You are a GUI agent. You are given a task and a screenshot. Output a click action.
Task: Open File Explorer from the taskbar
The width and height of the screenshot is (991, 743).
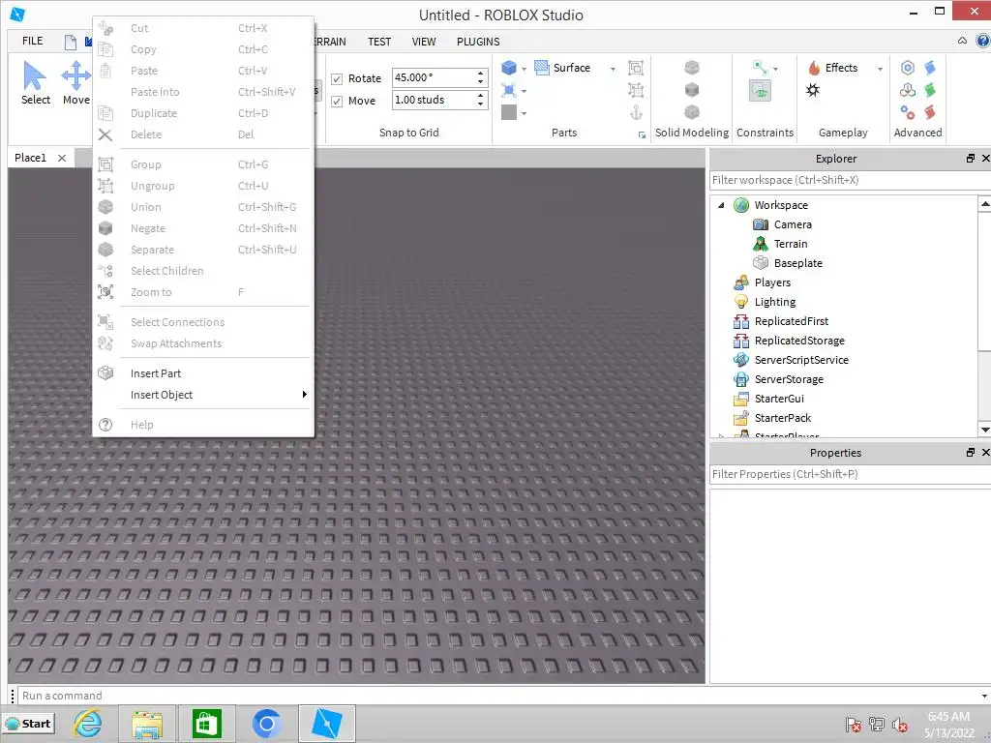click(147, 724)
